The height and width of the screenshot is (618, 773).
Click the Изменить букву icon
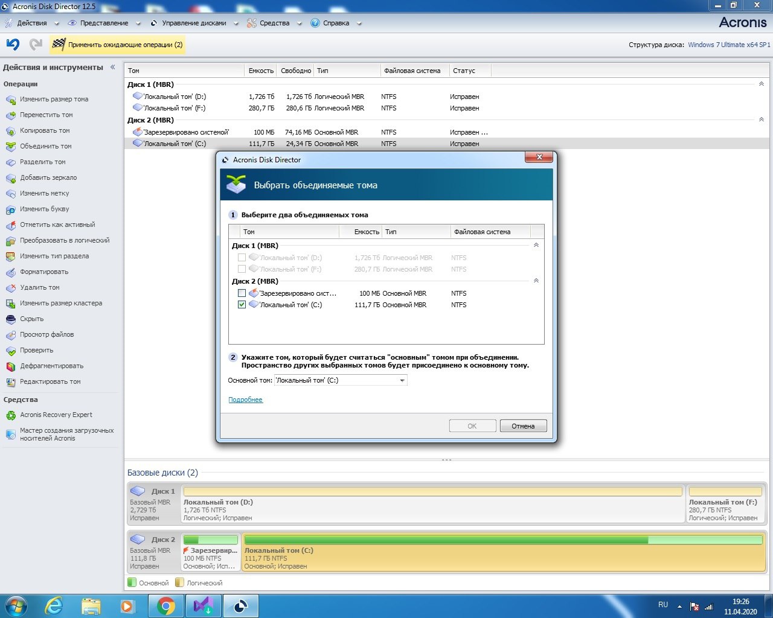tap(10, 209)
